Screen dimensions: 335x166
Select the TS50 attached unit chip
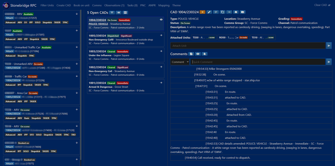point(204,37)
